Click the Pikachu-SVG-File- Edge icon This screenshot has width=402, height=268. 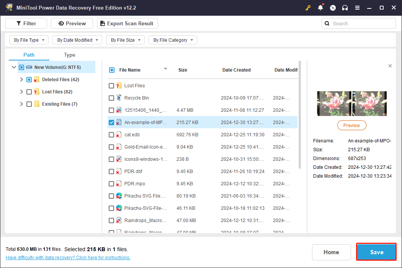pyautogui.click(x=119, y=208)
